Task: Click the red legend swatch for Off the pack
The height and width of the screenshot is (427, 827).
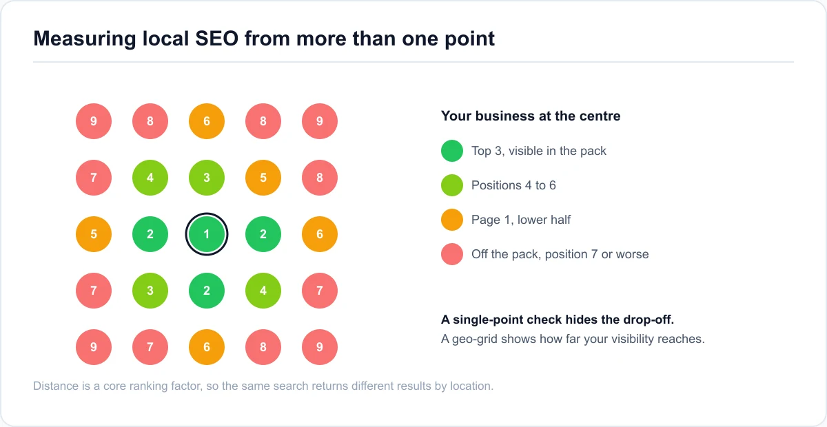Action: pyautogui.click(x=452, y=254)
